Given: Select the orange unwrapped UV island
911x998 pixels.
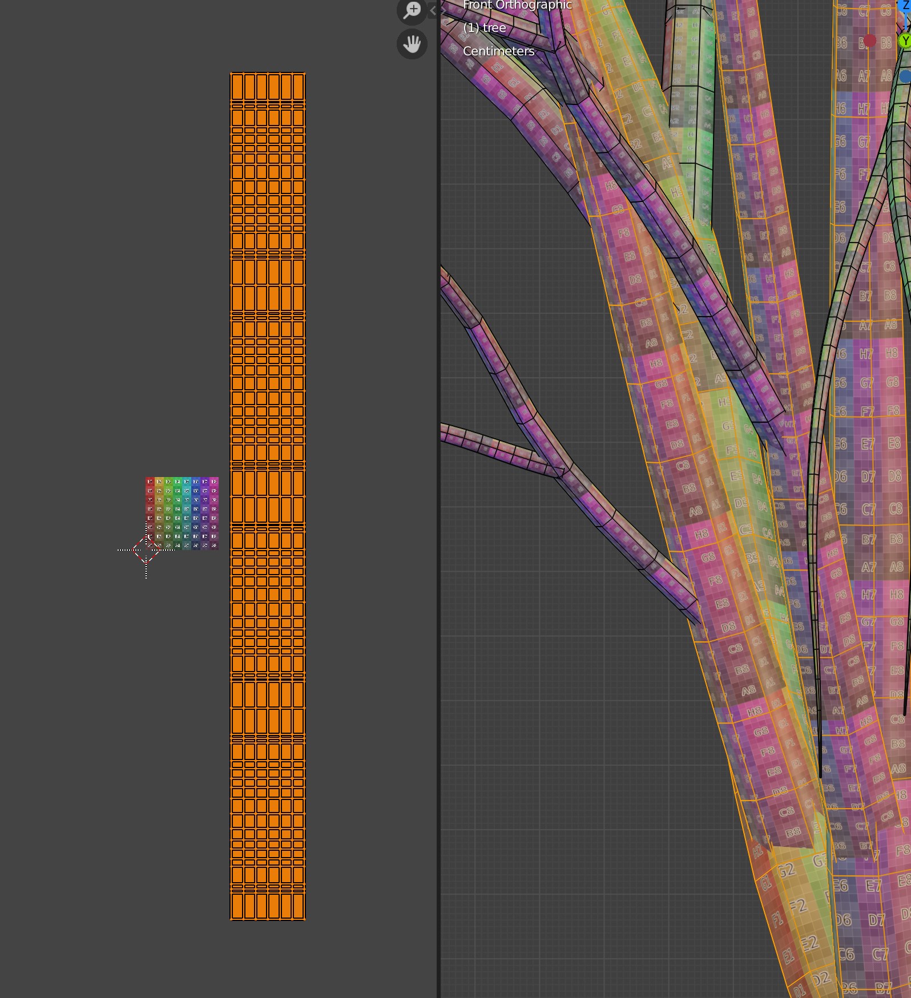Looking at the screenshot, I should pos(268,496).
